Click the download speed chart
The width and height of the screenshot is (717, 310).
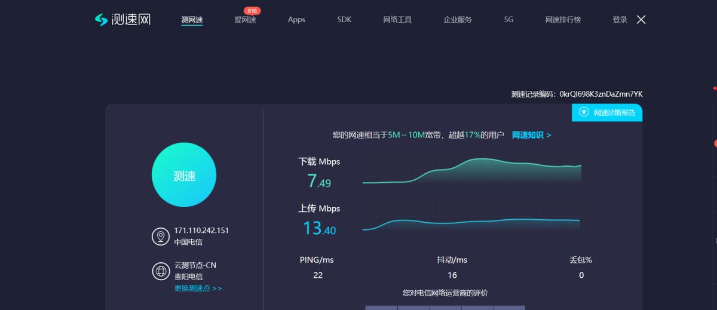click(471, 171)
